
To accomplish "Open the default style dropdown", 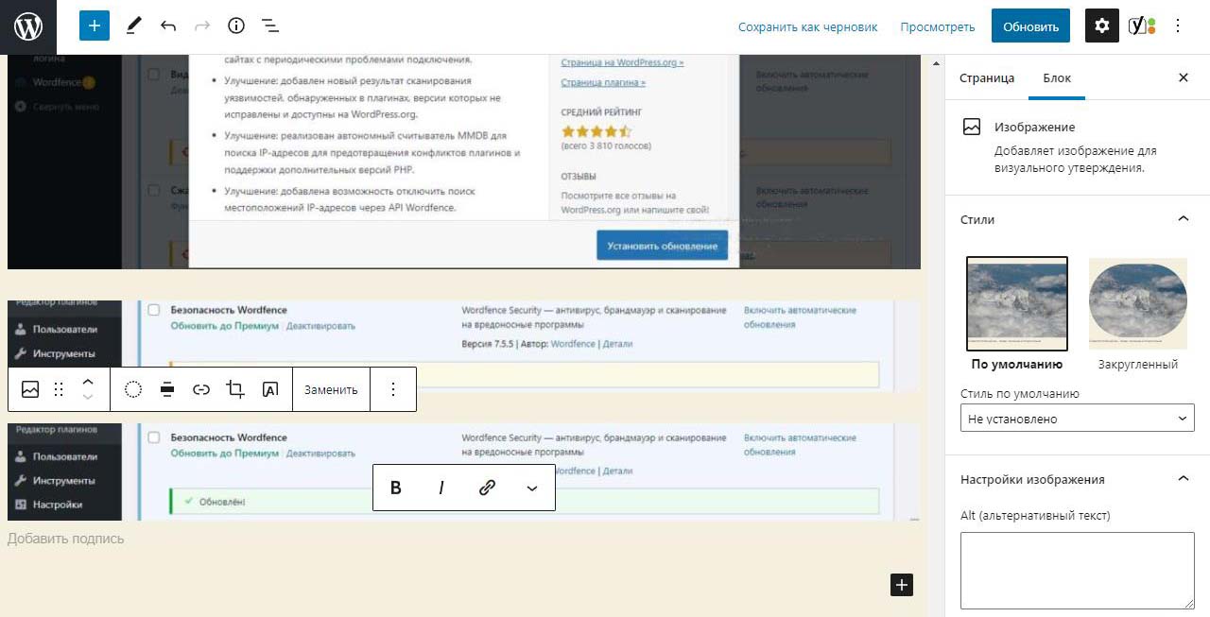I will (x=1077, y=419).
